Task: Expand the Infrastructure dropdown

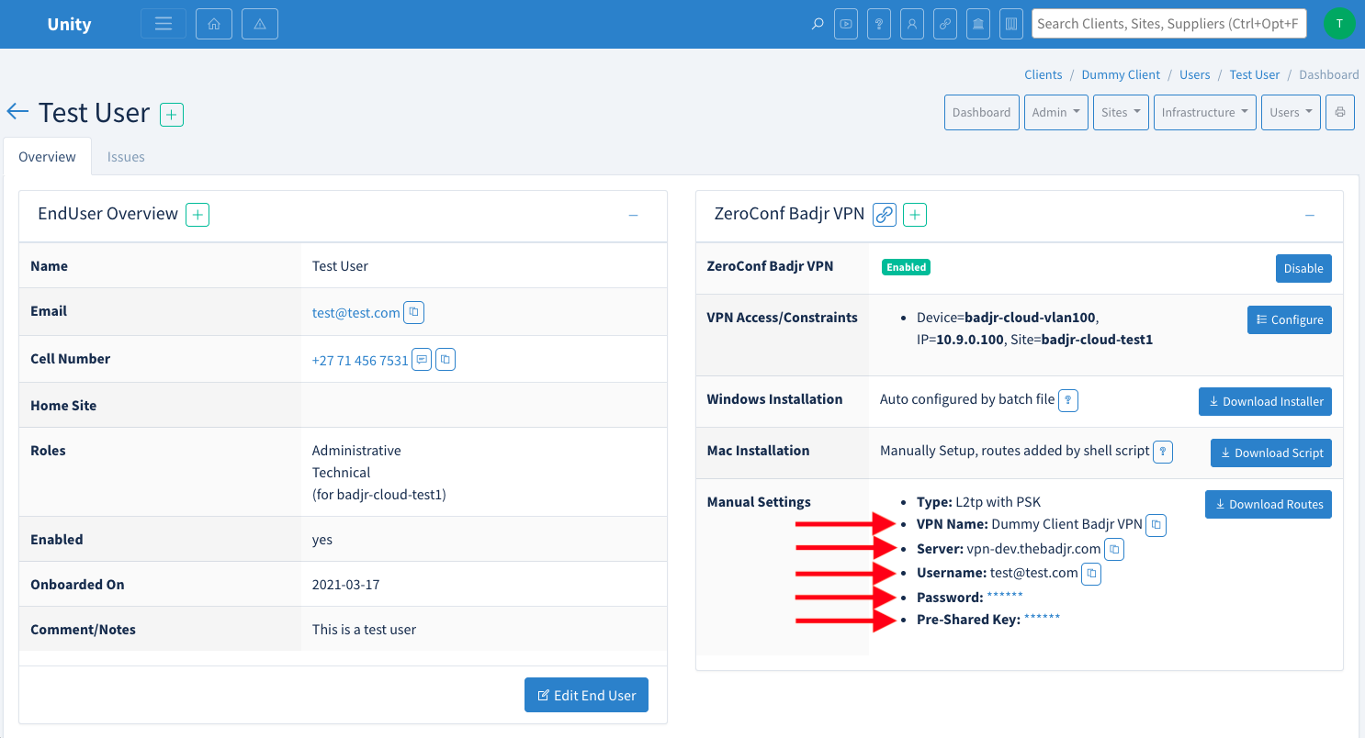Action: pos(1204,112)
